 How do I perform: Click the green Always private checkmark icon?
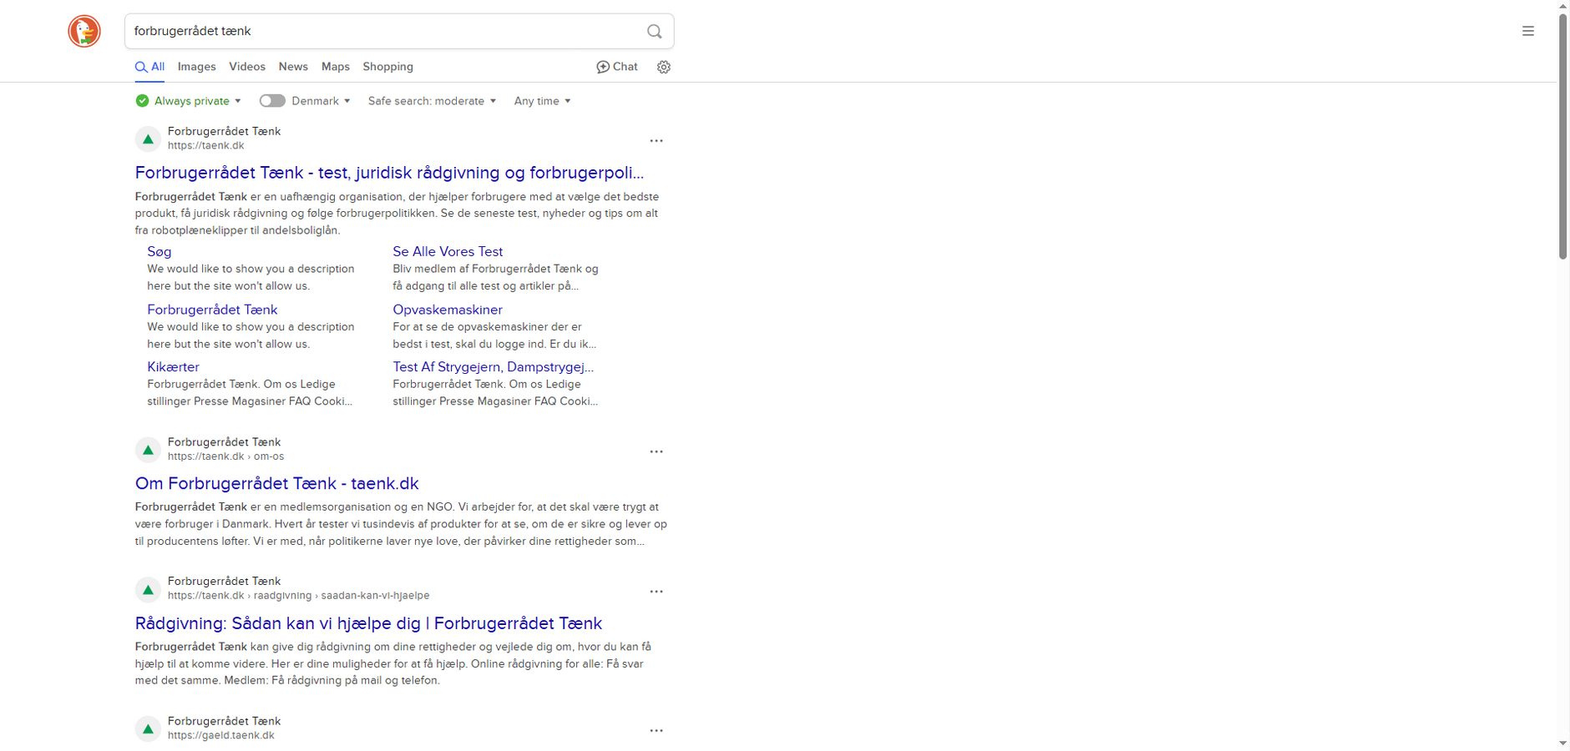(x=143, y=101)
